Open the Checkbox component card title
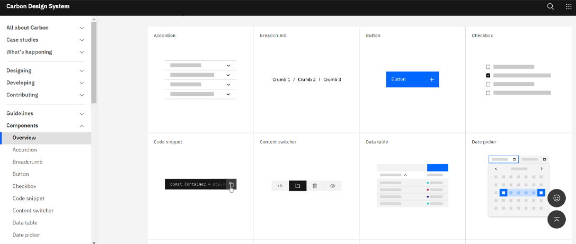Screen dimensions: 576x244 click(482, 35)
